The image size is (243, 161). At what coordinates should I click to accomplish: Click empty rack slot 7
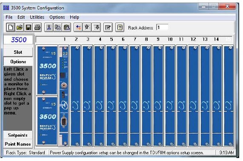(x=134, y=96)
